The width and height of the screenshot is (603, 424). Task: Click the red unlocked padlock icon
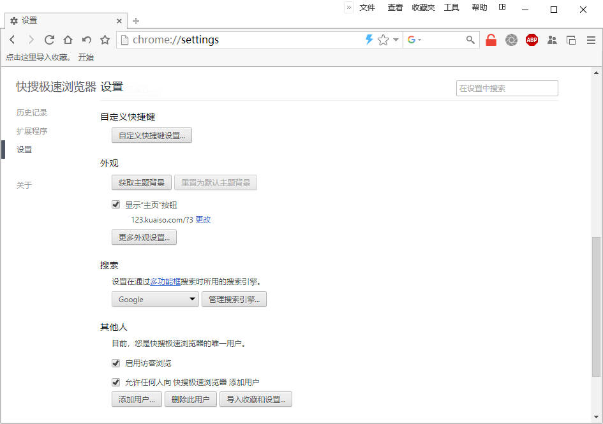tap(491, 40)
